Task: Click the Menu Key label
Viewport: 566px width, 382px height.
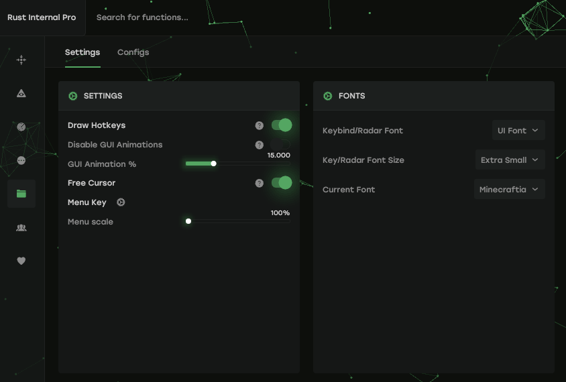Action: (87, 202)
